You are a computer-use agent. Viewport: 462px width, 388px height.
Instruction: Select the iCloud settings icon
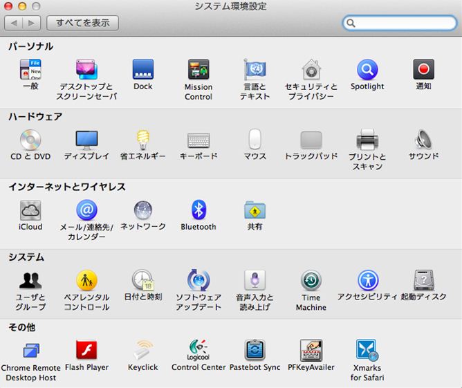[30, 210]
